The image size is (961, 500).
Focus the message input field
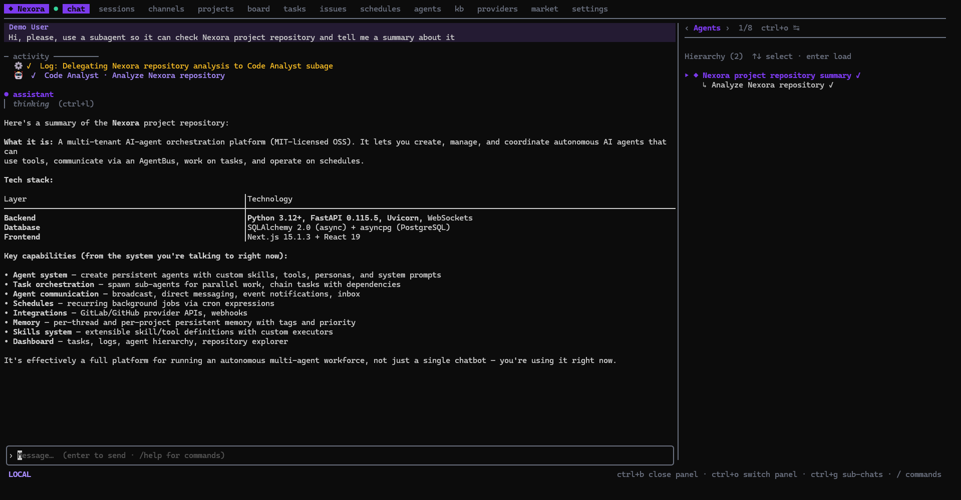[x=340, y=455]
